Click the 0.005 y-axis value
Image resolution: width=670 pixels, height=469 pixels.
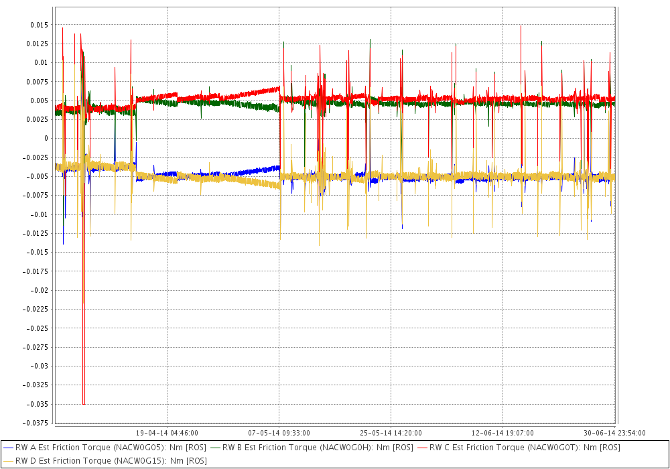pyautogui.click(x=39, y=100)
